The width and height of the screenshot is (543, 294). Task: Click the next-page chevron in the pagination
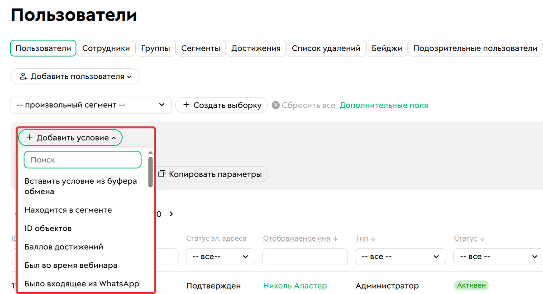point(171,214)
